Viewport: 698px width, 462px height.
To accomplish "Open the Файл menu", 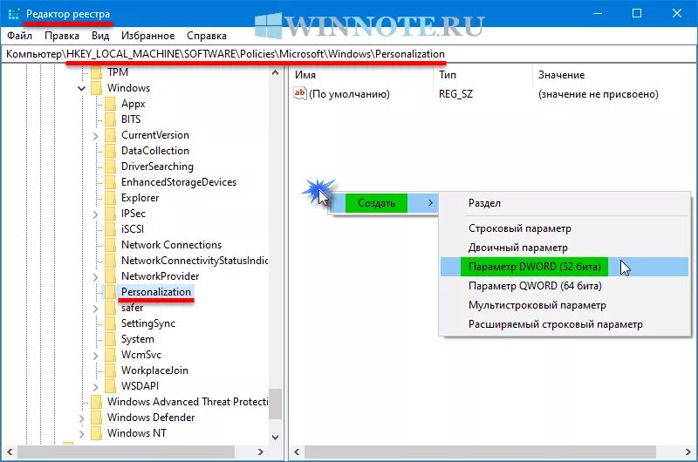I will (x=19, y=36).
